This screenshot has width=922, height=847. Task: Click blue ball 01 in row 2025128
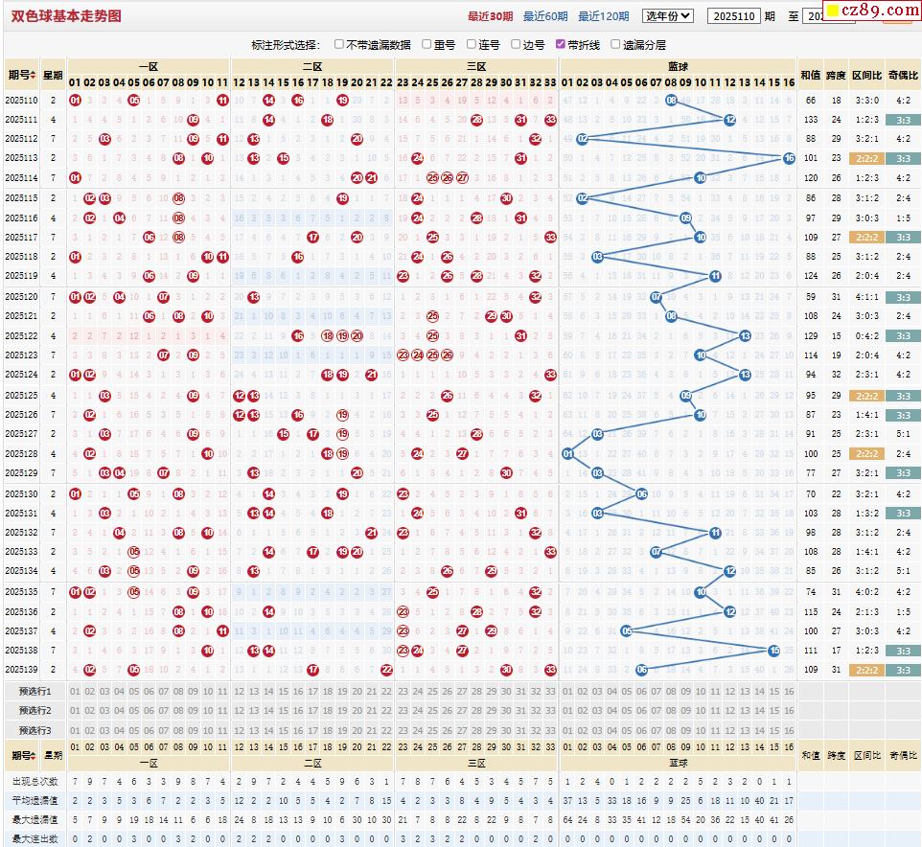pyautogui.click(x=567, y=454)
